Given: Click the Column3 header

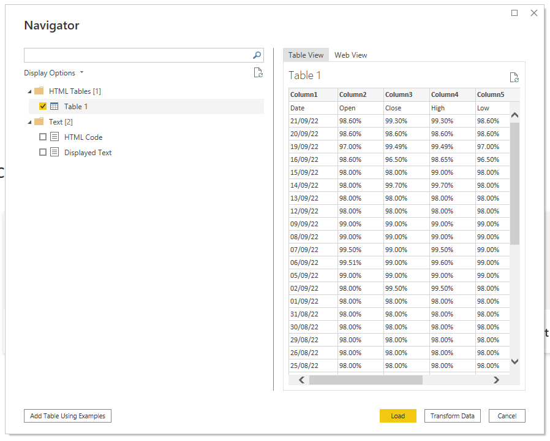Looking at the screenshot, I should click(407, 94).
